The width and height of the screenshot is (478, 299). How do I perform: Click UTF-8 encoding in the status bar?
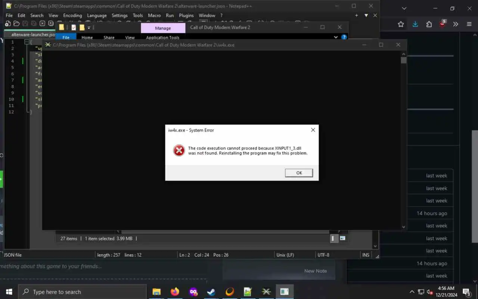(323, 255)
